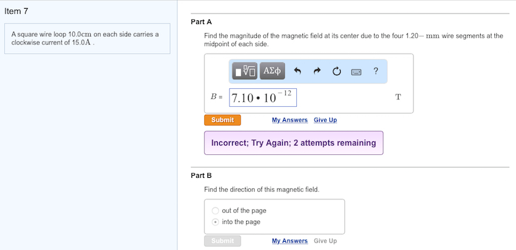Image resolution: width=516 pixels, height=250 pixels.
Task: Click the "Item 7" heading
Action: tap(16, 12)
